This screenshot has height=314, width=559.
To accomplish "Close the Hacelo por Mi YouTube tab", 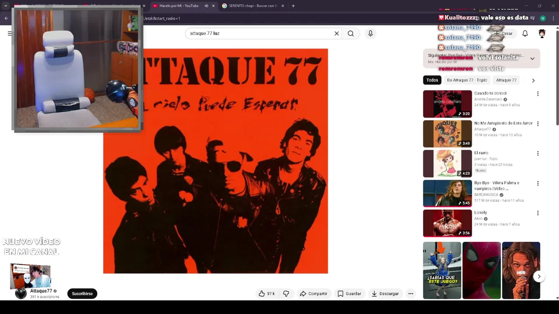I will point(213,6).
